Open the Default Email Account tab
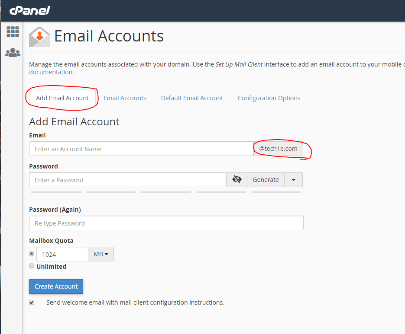The width and height of the screenshot is (405, 334). coord(192,98)
